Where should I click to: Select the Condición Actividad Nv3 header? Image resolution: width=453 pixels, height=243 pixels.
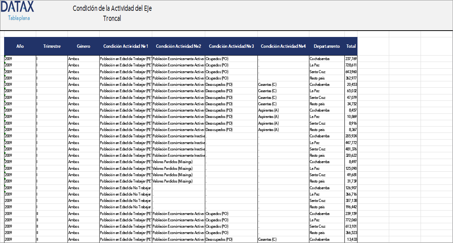pyautogui.click(x=231, y=46)
